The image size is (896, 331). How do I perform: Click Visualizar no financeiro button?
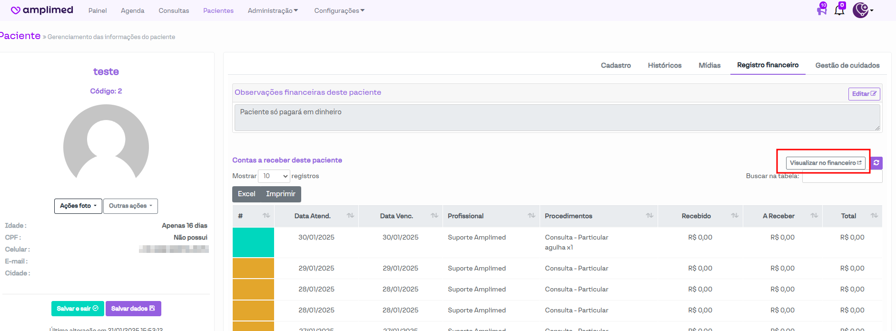pyautogui.click(x=826, y=163)
